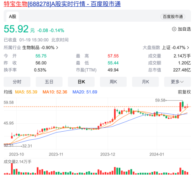Click the 最低 value 55.44
This screenshot has height=176, width=196.
tap(113, 63)
